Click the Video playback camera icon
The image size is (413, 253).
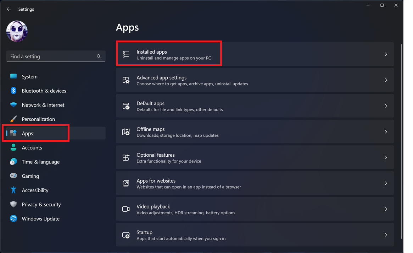coord(126,209)
